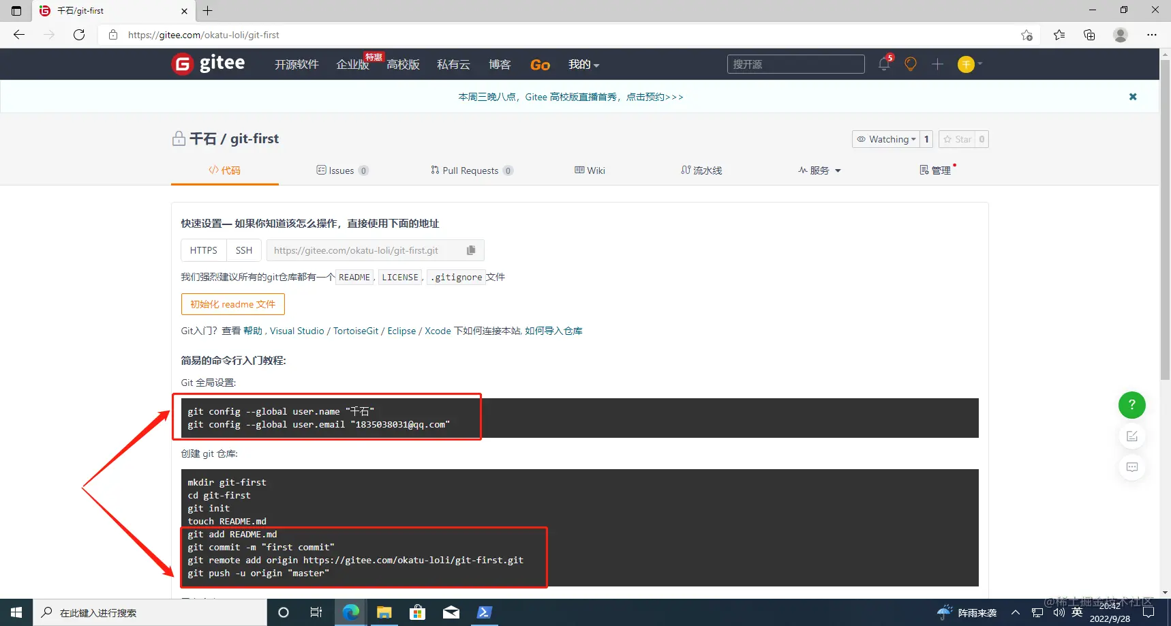1171x626 pixels.
Task: Click the comment bubble icon on right edge
Action: pos(1131,466)
